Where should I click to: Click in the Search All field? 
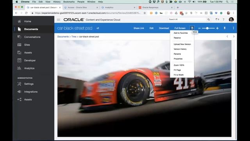(187, 20)
